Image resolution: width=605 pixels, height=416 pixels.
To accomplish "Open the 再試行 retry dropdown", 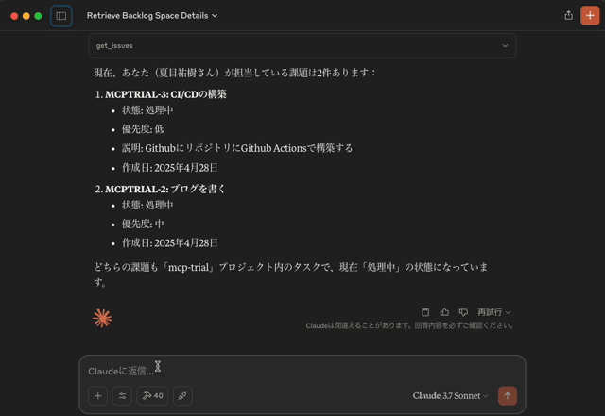I will pyautogui.click(x=493, y=312).
